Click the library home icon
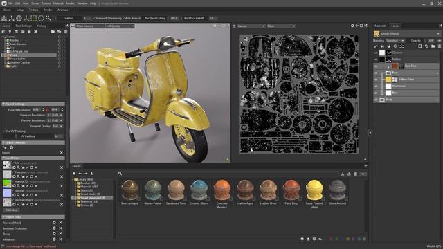Image resolution: width=443 pixels, height=249 pixels. [x=74, y=174]
